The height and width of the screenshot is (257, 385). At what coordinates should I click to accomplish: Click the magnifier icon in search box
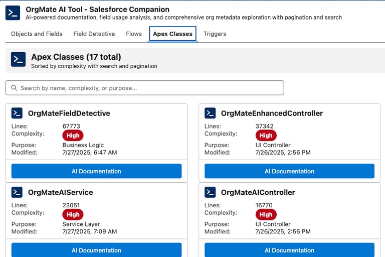[14, 88]
